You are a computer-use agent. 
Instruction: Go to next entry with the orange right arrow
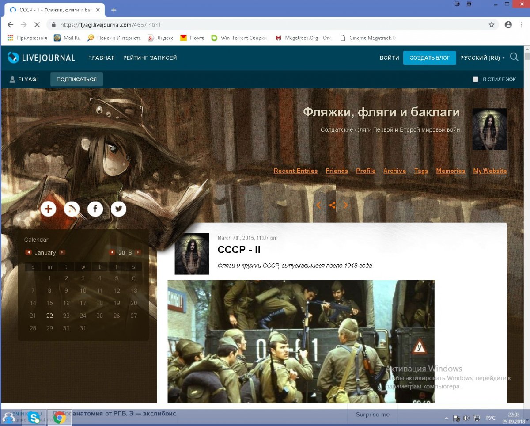coord(346,205)
